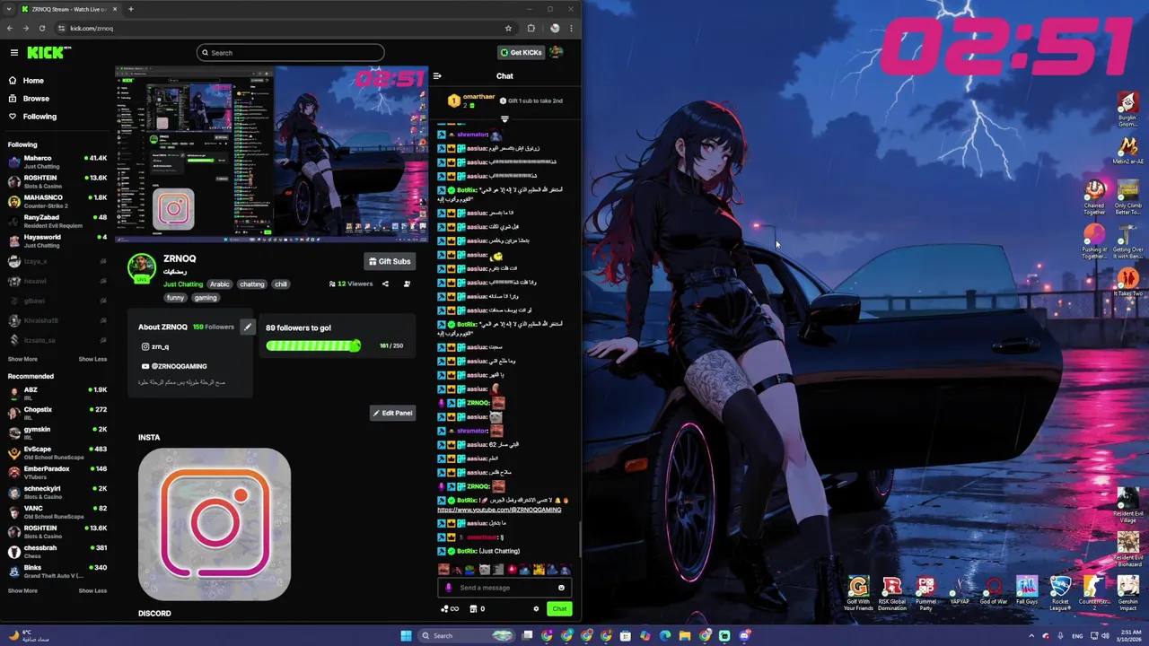Screen dimensions: 1149x646
Task: Open the Kick sidebar hamburger menu
Action: [13, 53]
